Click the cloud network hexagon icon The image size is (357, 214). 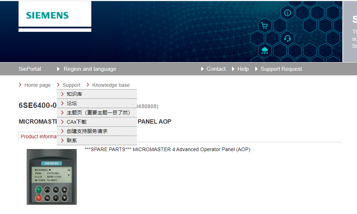[264, 50]
